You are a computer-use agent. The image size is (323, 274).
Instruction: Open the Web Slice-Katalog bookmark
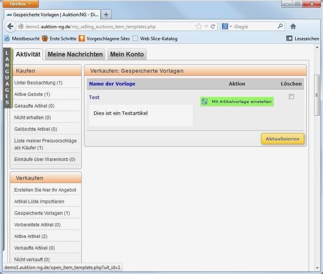pos(155,38)
